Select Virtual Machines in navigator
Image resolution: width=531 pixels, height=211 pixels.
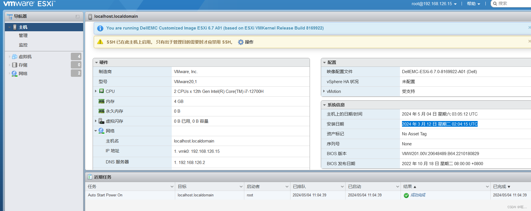(x=25, y=57)
